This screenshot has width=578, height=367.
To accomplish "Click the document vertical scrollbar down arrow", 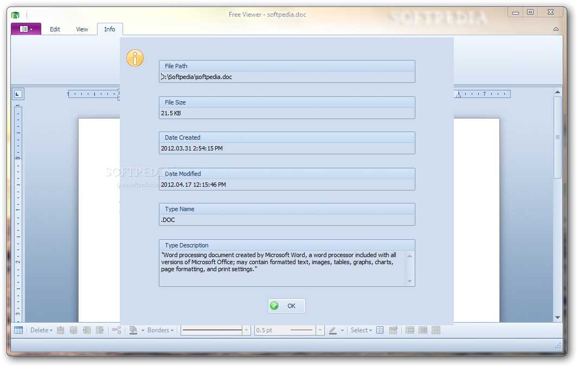I will [557, 317].
